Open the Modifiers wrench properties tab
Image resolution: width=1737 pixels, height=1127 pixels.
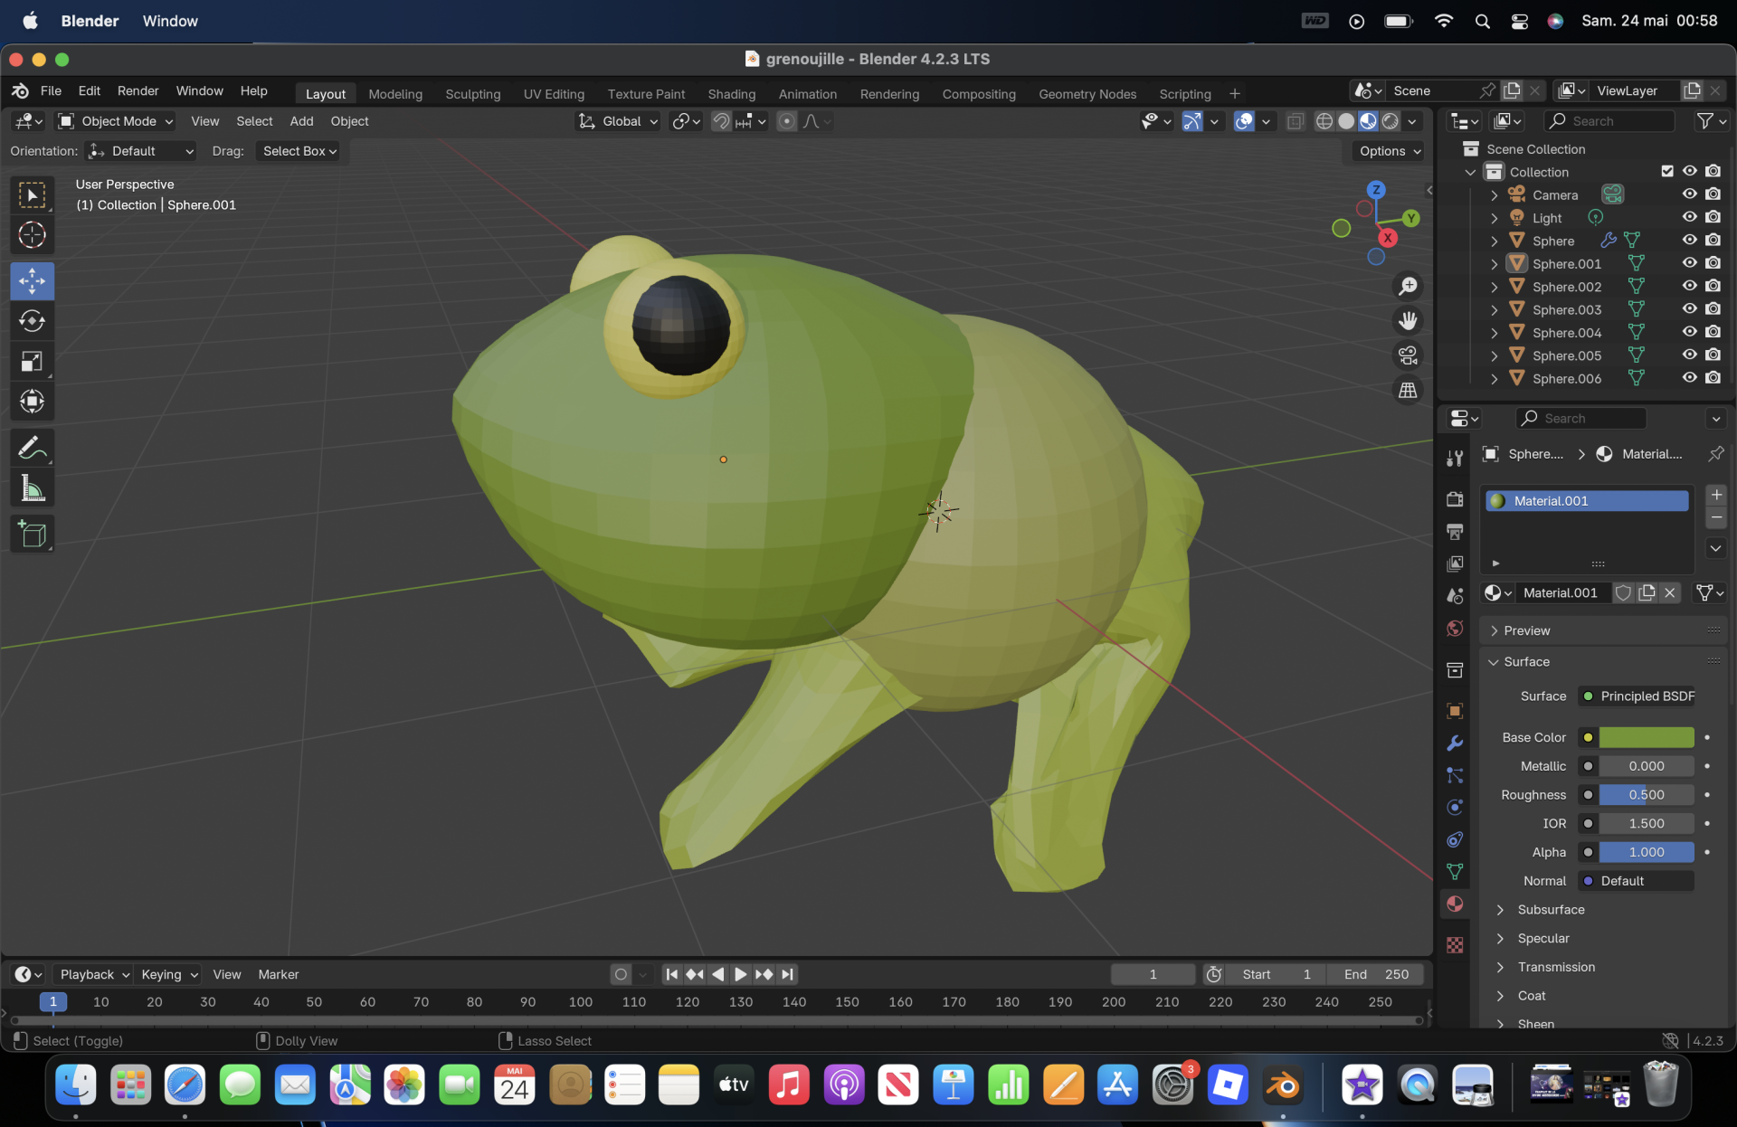[1455, 743]
